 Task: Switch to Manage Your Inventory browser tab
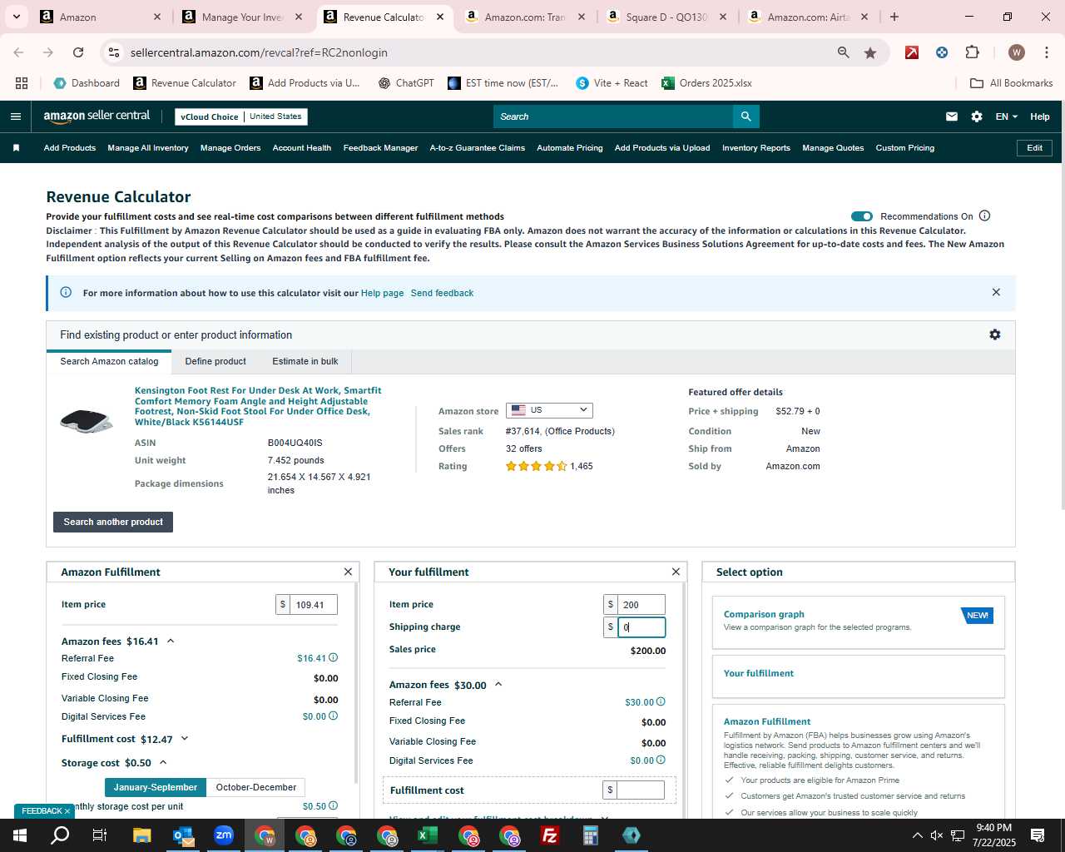click(242, 17)
